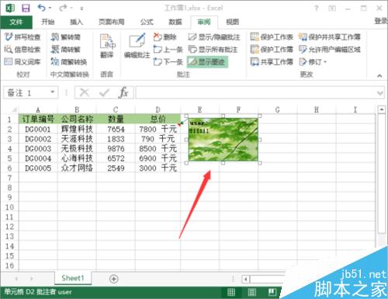Toggle 显示所有批注
The height and width of the screenshot is (299, 388).
pos(213,49)
